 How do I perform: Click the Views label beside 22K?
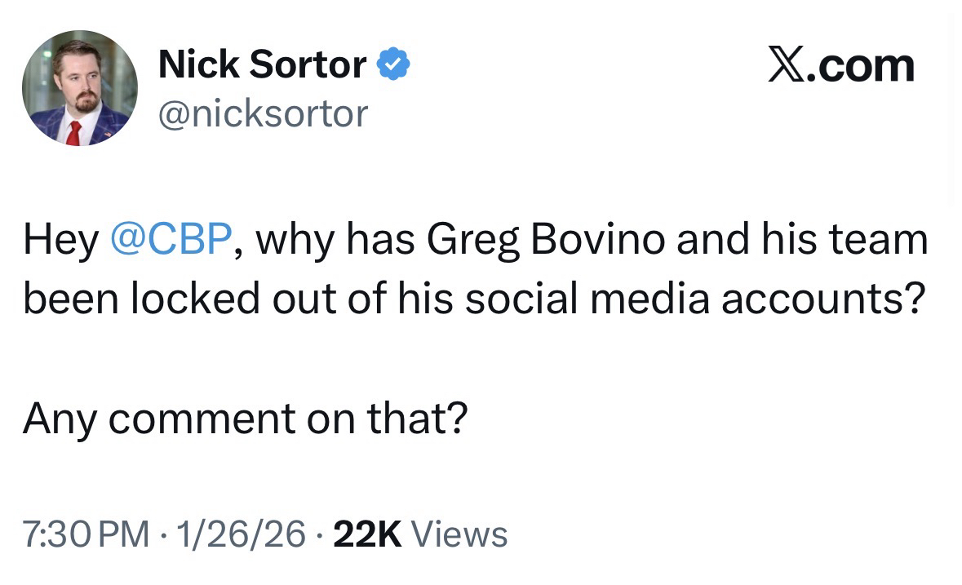click(x=460, y=534)
